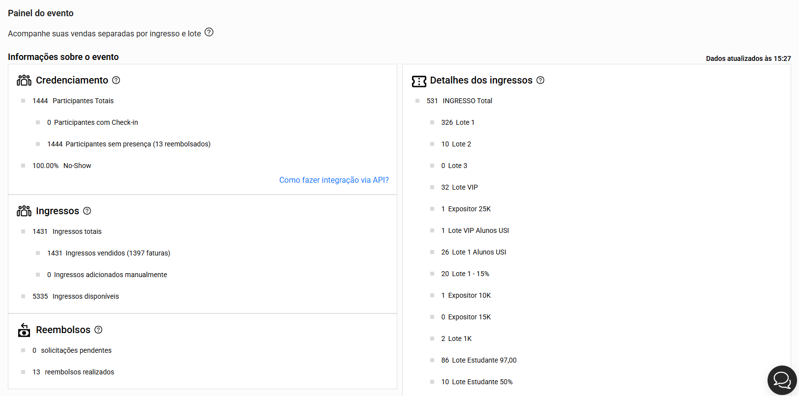Image resolution: width=799 pixels, height=396 pixels.
Task: Open the chat support bubble
Action: click(782, 380)
